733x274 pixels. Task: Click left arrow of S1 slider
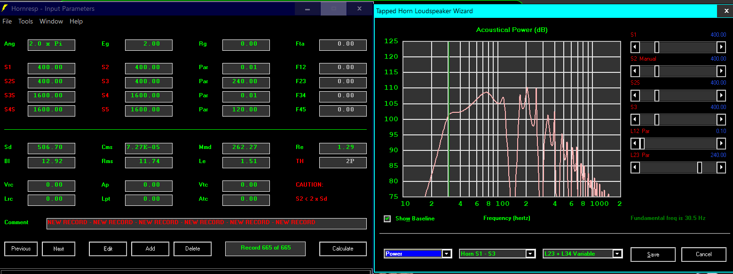click(635, 47)
